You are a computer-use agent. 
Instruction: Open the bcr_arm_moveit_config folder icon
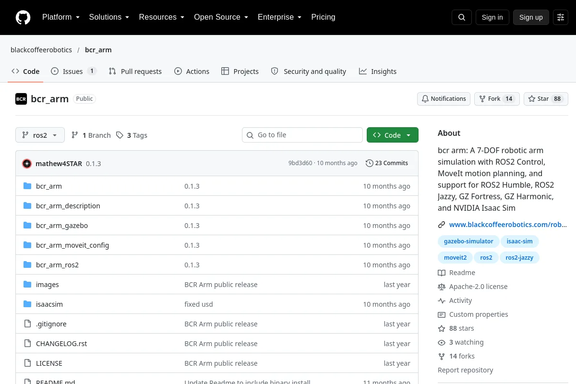pos(27,245)
